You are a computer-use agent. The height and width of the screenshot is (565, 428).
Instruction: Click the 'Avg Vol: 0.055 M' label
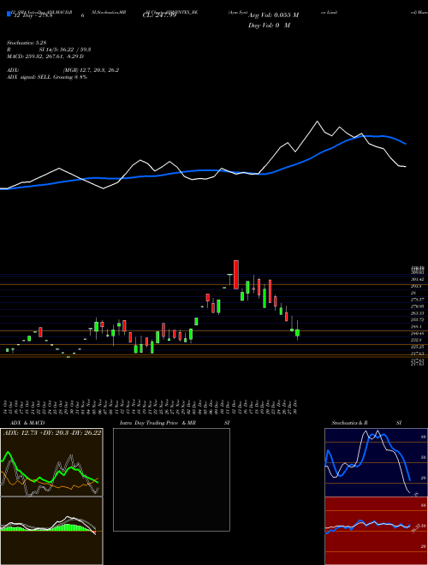click(273, 15)
